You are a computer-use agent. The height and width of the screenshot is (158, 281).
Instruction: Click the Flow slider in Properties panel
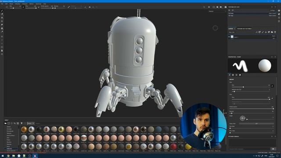pos(251,99)
